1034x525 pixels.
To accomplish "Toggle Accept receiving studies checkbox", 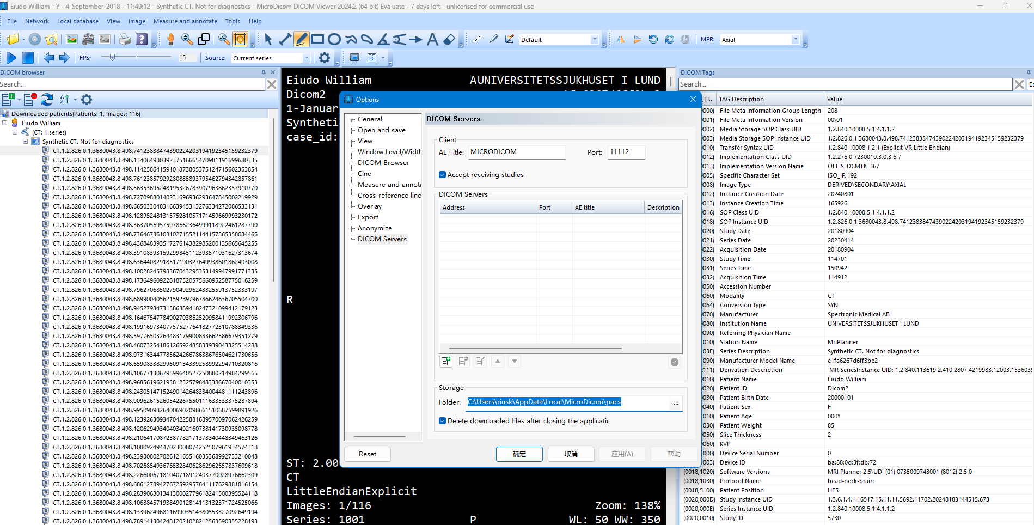I will (x=442, y=175).
